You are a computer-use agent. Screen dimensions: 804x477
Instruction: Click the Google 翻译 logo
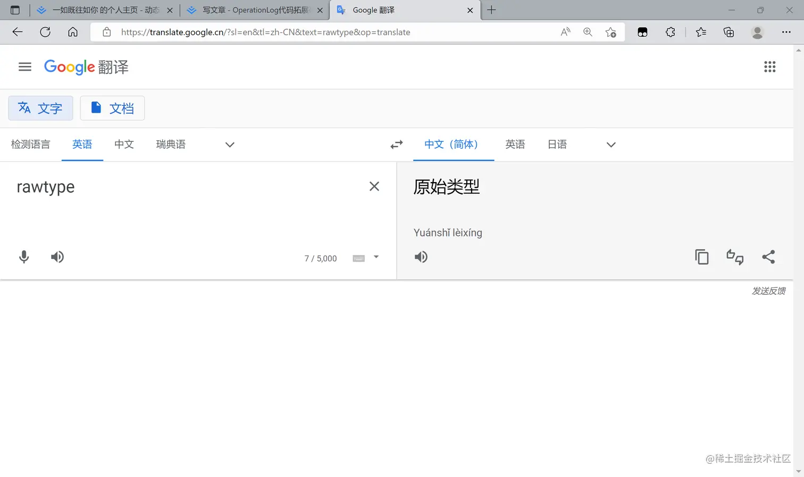86,67
